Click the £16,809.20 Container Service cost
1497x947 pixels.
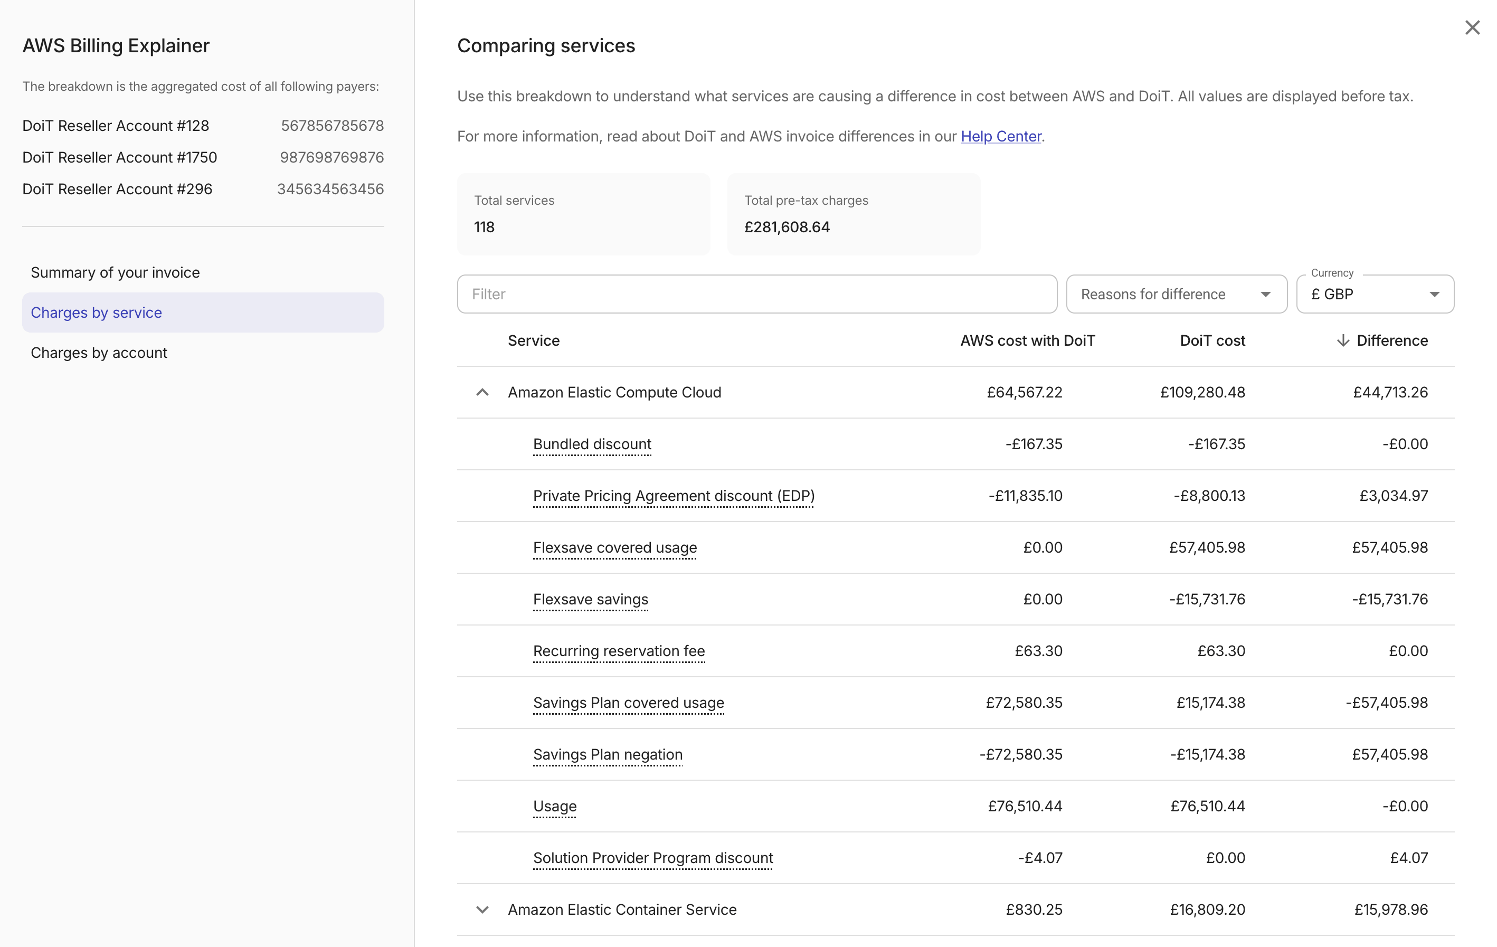(x=1207, y=910)
